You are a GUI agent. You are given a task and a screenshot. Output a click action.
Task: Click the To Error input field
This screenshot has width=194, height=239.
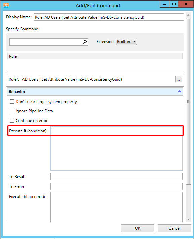(116, 186)
